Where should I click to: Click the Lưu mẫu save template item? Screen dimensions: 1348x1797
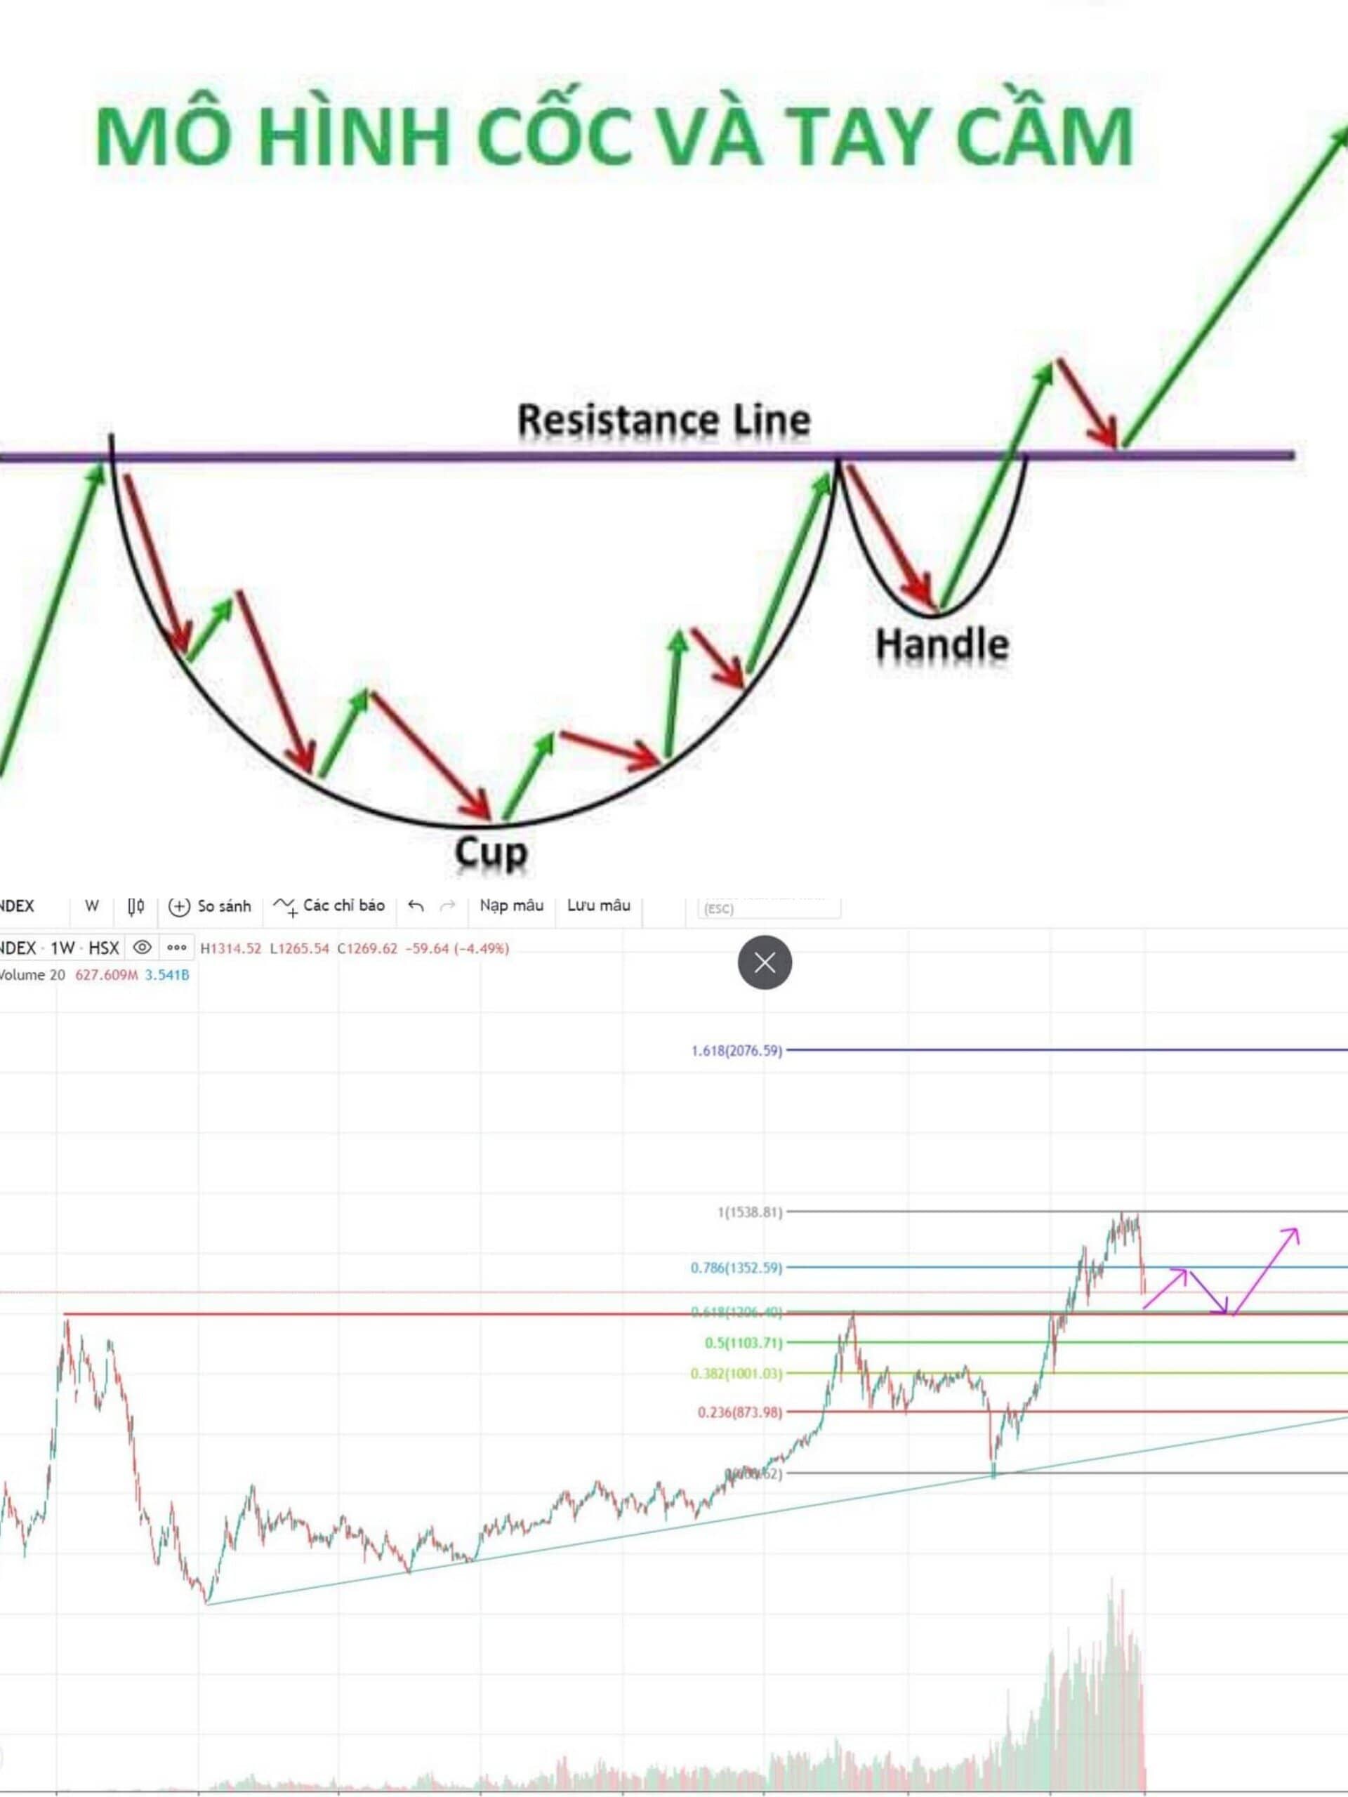click(599, 905)
